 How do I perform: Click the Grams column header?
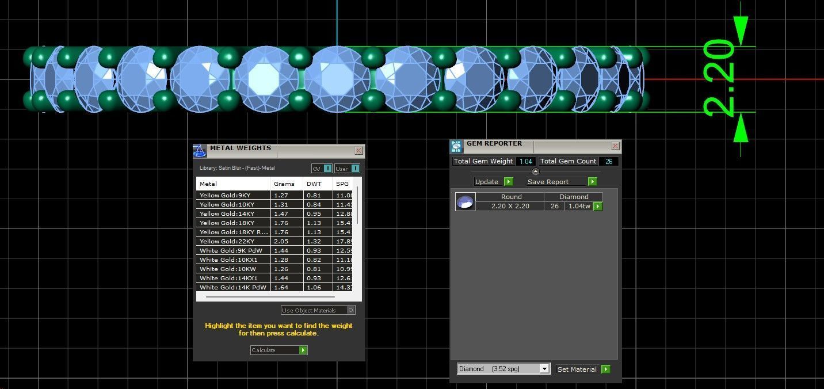(287, 184)
